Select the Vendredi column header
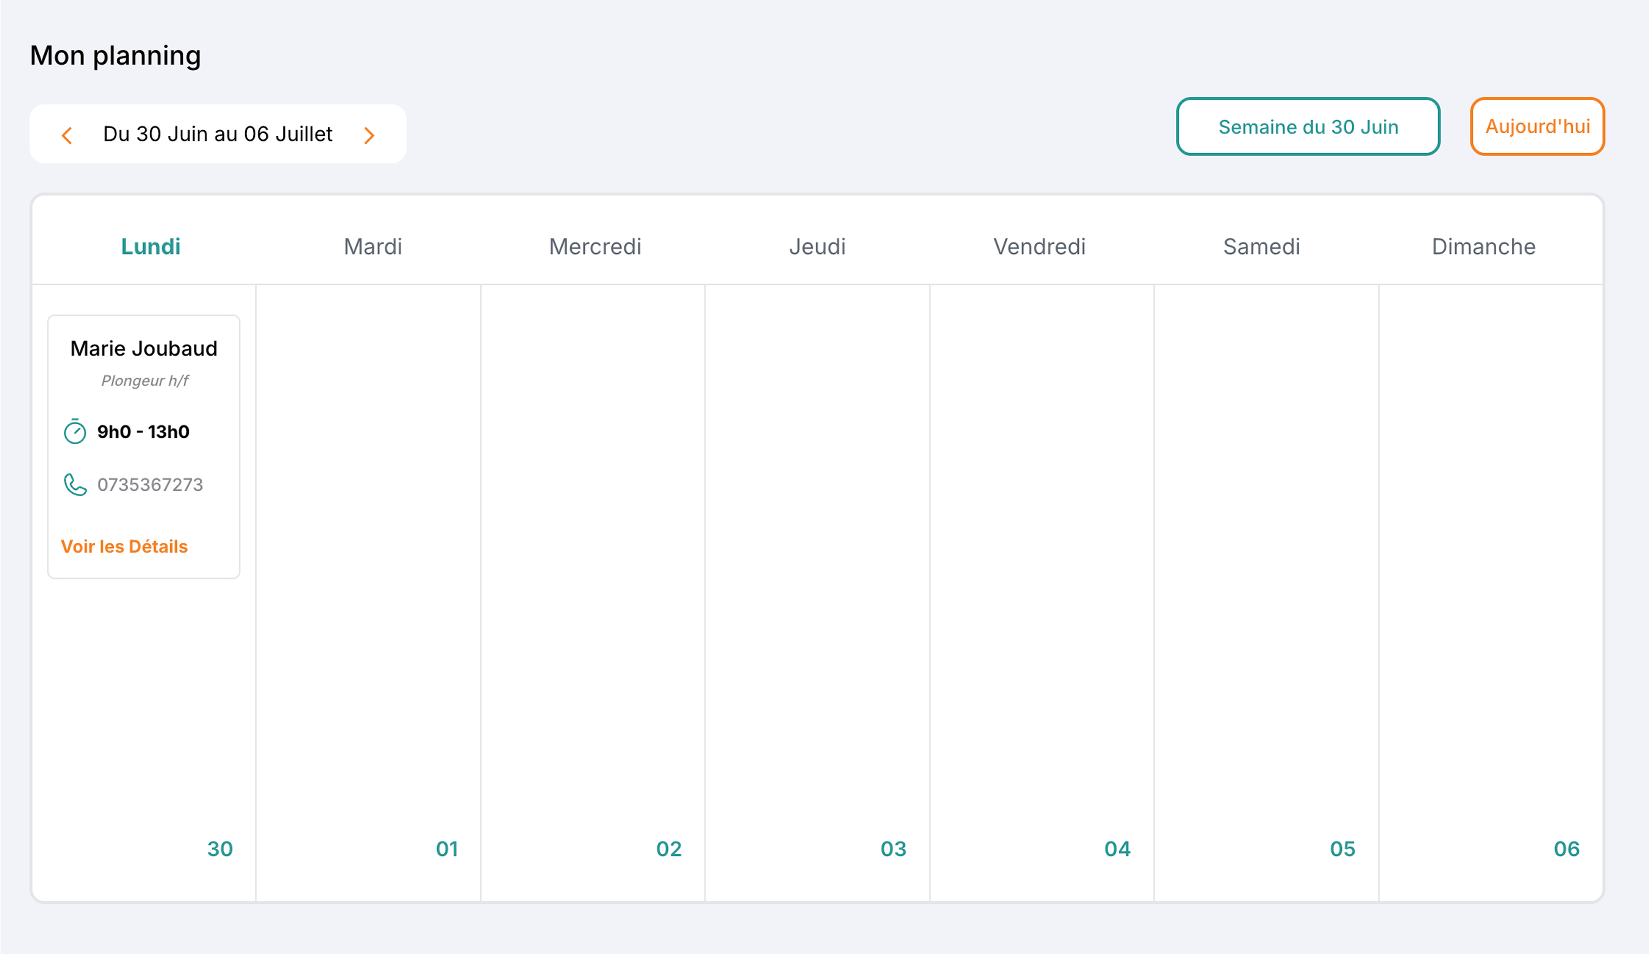Screen dimensions: 1649x954 click(1039, 247)
